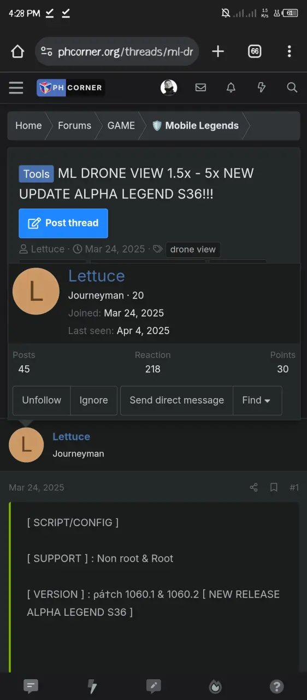Image resolution: width=307 pixels, height=700 pixels.
Task: Tap Lettuce avatar in popup card
Action: [36, 291]
